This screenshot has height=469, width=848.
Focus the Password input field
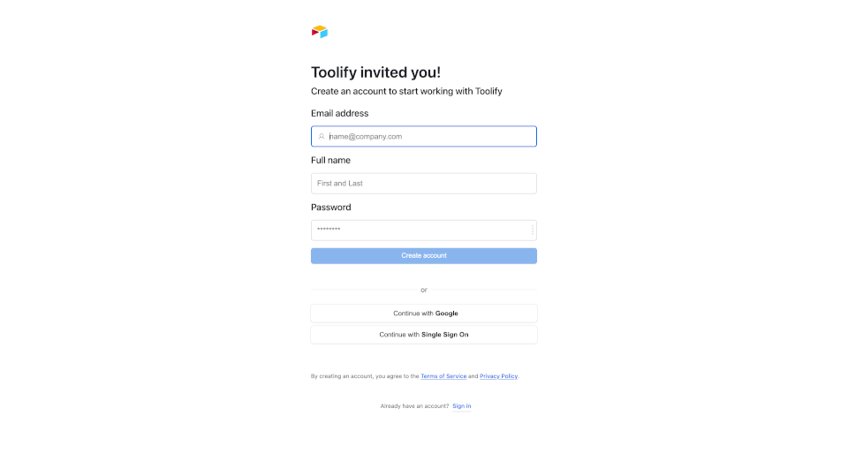point(423,231)
